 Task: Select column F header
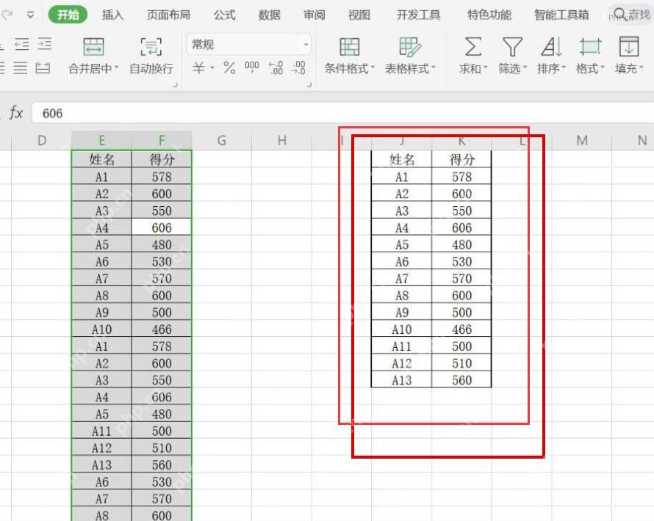coord(162,140)
